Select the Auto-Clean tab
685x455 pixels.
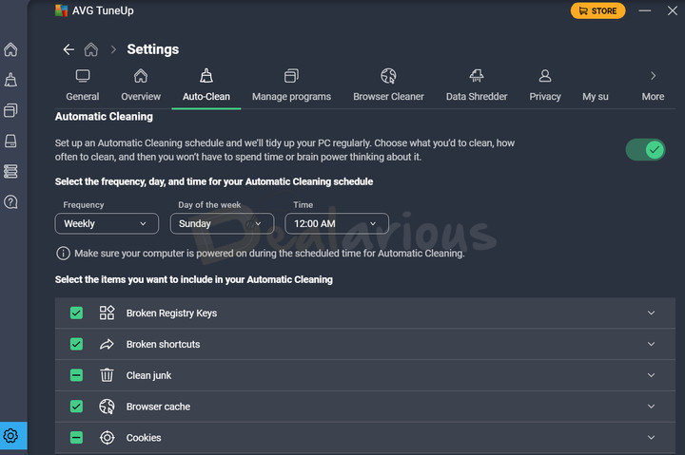(206, 85)
